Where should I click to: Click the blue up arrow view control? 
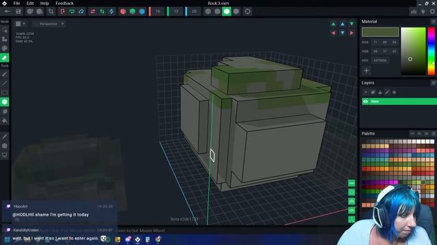click(343, 24)
